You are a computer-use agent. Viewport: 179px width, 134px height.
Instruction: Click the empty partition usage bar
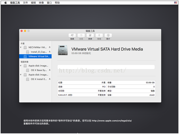(106, 67)
